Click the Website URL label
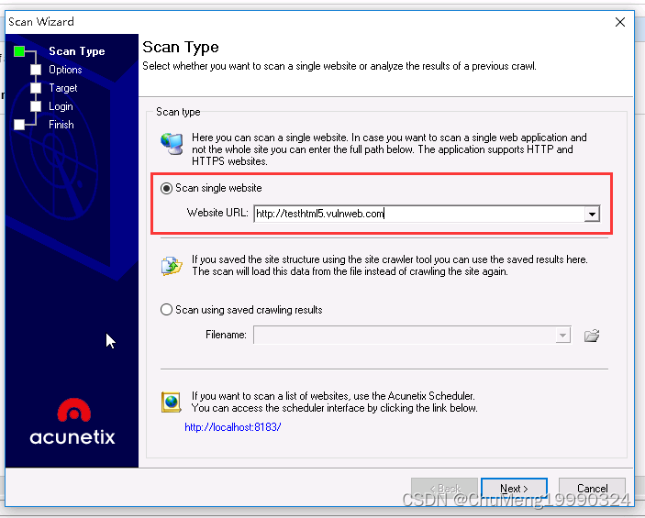This screenshot has width=645, height=518. [217, 213]
